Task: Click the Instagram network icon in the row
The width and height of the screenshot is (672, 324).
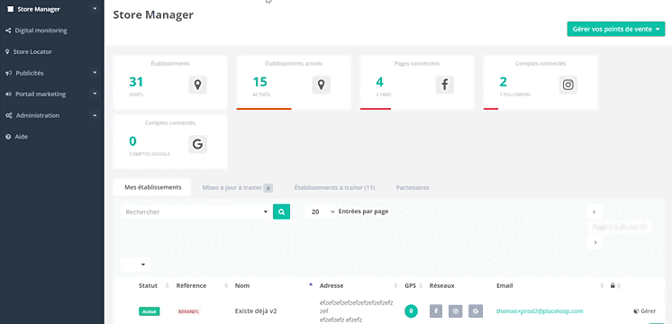Action: point(456,311)
